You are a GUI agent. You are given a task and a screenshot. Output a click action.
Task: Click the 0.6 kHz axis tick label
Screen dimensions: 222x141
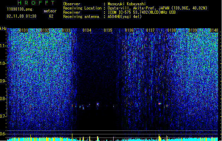3,134
